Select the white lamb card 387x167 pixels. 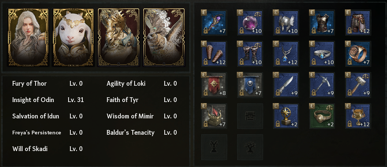point(73,37)
